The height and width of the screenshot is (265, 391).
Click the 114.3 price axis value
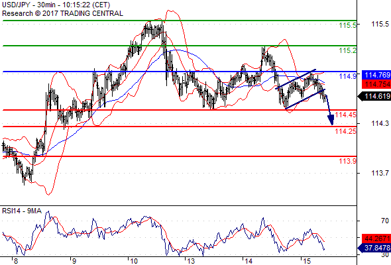click(x=380, y=123)
